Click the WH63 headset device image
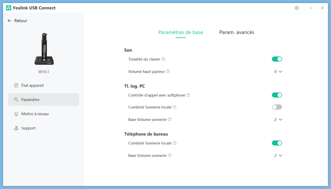The image size is (331, 189). point(44,49)
